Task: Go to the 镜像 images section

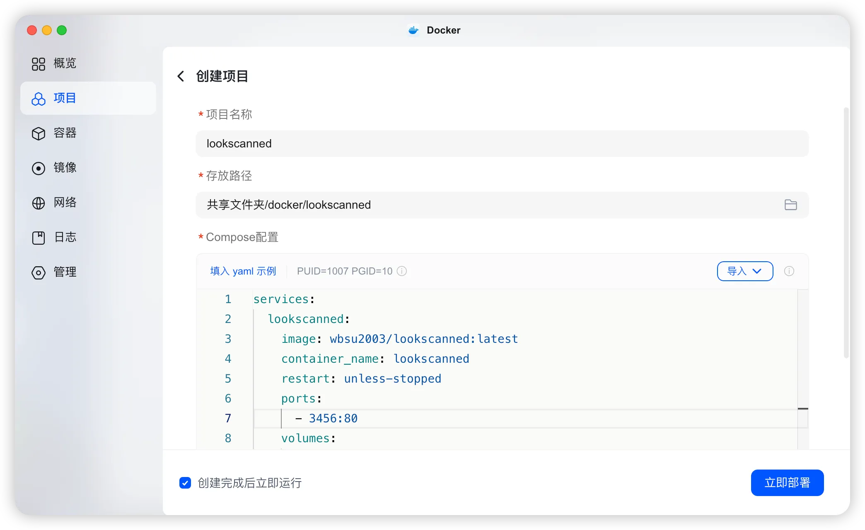Action: tap(54, 168)
